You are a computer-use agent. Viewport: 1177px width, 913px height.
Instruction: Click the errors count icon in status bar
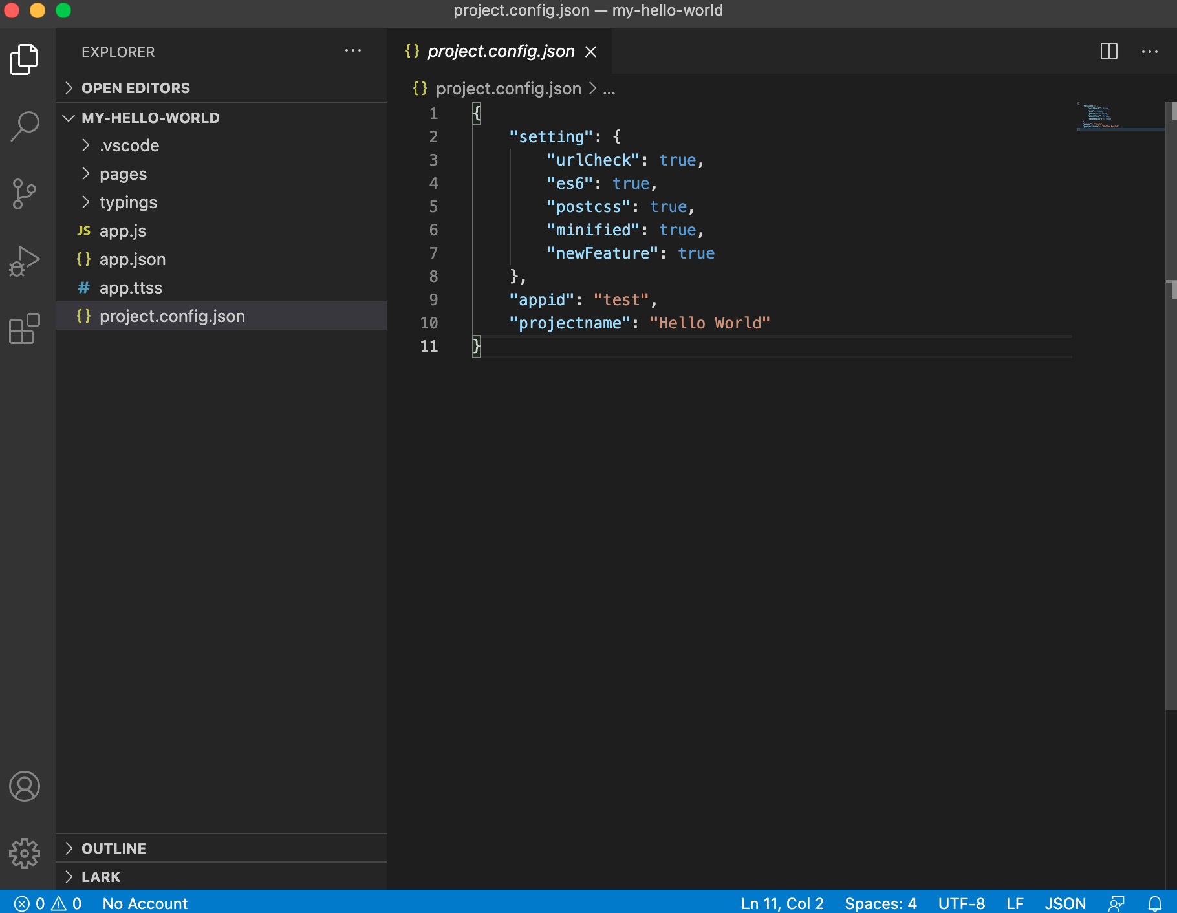point(22,903)
